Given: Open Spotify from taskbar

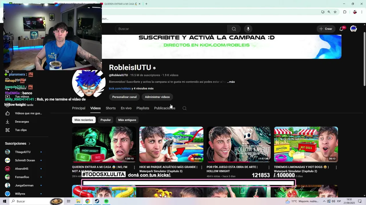Looking at the screenshot, I should (x=106, y=201).
